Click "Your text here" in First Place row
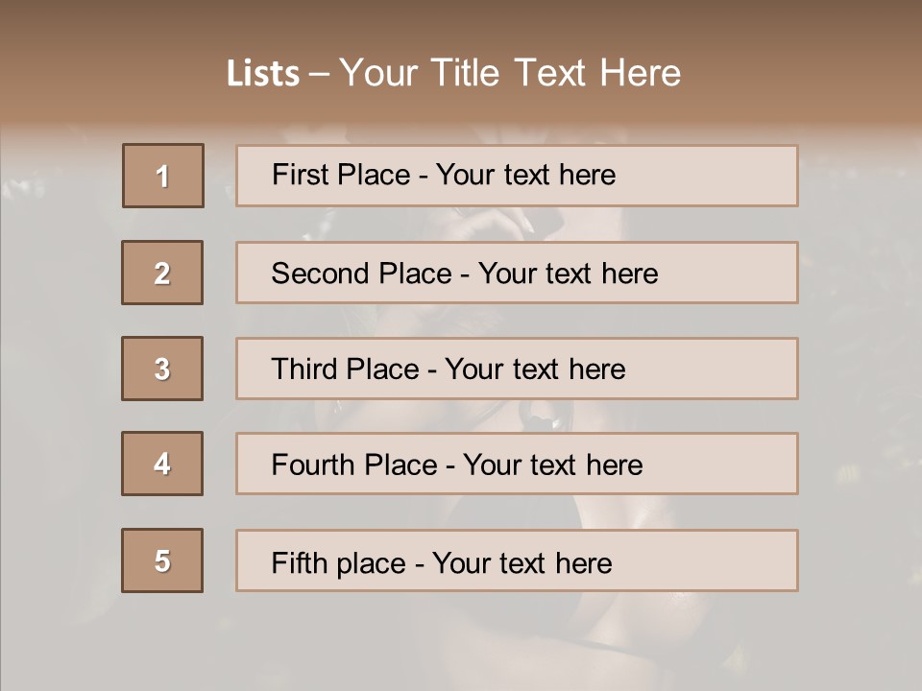 pyautogui.click(x=525, y=175)
